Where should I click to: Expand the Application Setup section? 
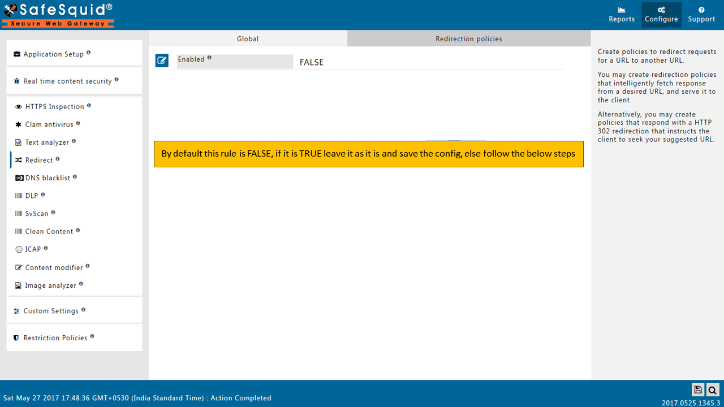point(53,54)
